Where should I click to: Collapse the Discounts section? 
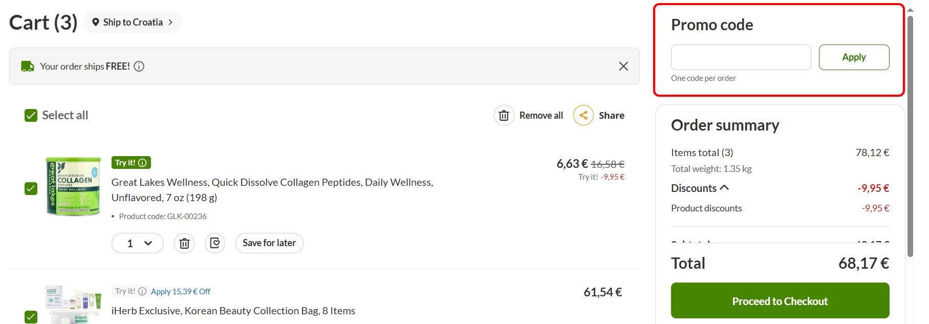(724, 188)
